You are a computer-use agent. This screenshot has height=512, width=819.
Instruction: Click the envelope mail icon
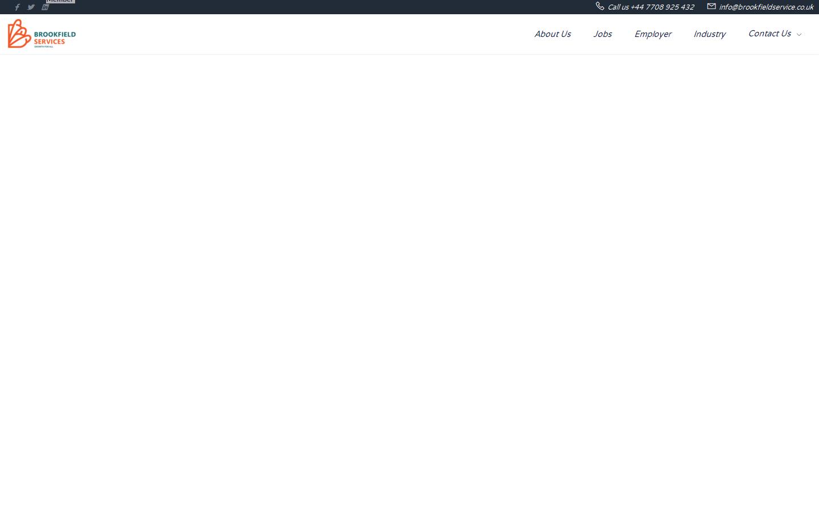click(x=711, y=6)
